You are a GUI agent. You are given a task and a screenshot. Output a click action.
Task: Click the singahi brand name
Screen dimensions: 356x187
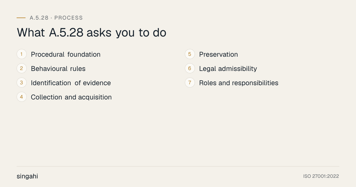coord(27,176)
